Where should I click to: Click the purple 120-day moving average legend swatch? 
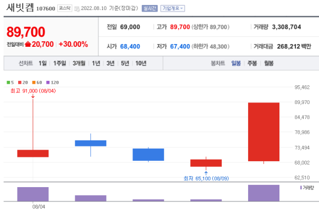point(48,83)
